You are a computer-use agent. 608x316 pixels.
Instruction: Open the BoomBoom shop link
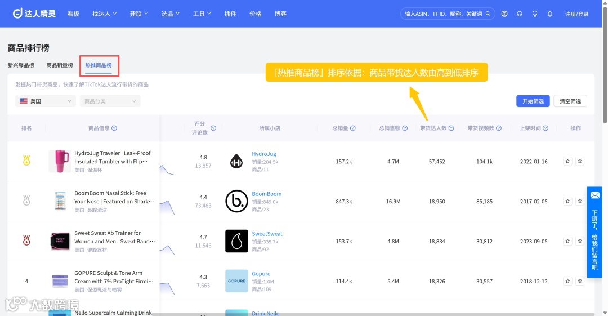[x=267, y=194]
